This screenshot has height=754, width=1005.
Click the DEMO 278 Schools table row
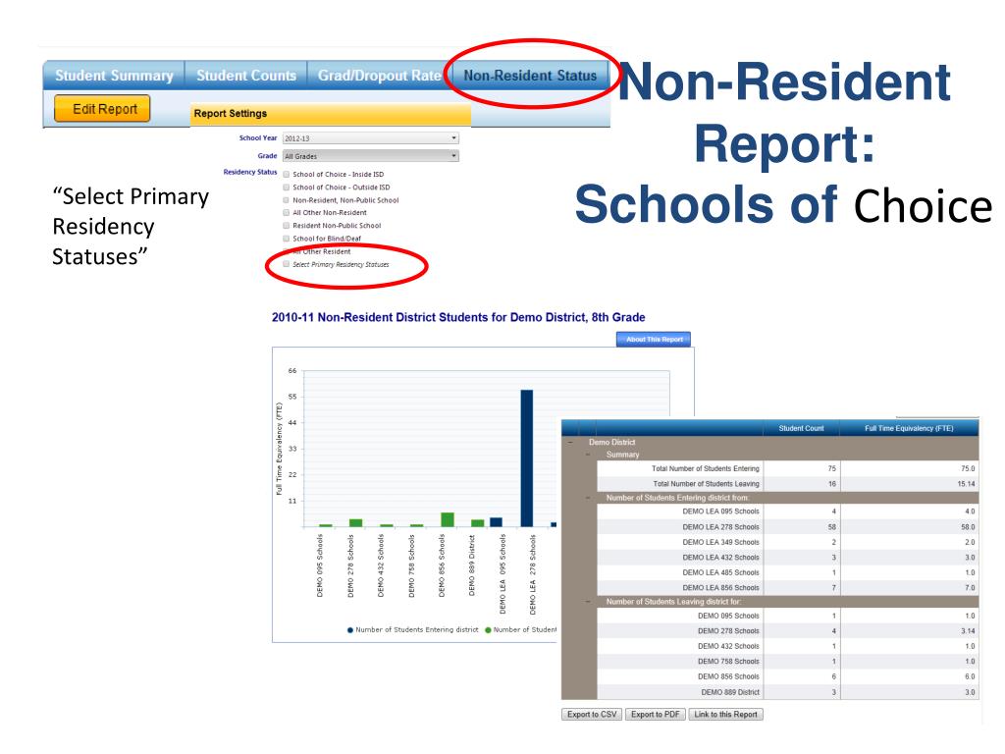788,631
